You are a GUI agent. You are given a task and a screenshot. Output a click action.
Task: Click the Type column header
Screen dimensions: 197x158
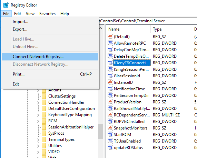point(171,29)
